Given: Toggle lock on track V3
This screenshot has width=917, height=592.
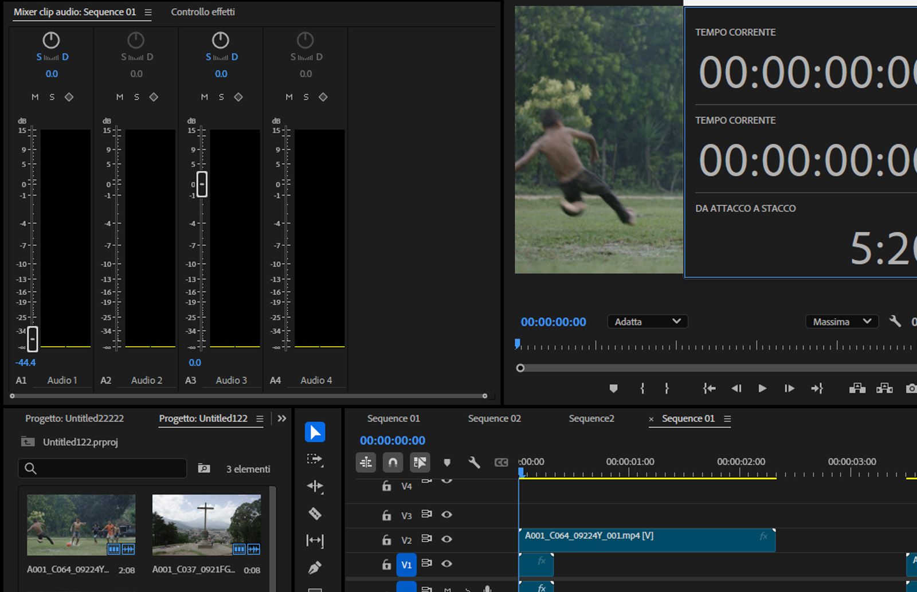Looking at the screenshot, I should 387,515.
